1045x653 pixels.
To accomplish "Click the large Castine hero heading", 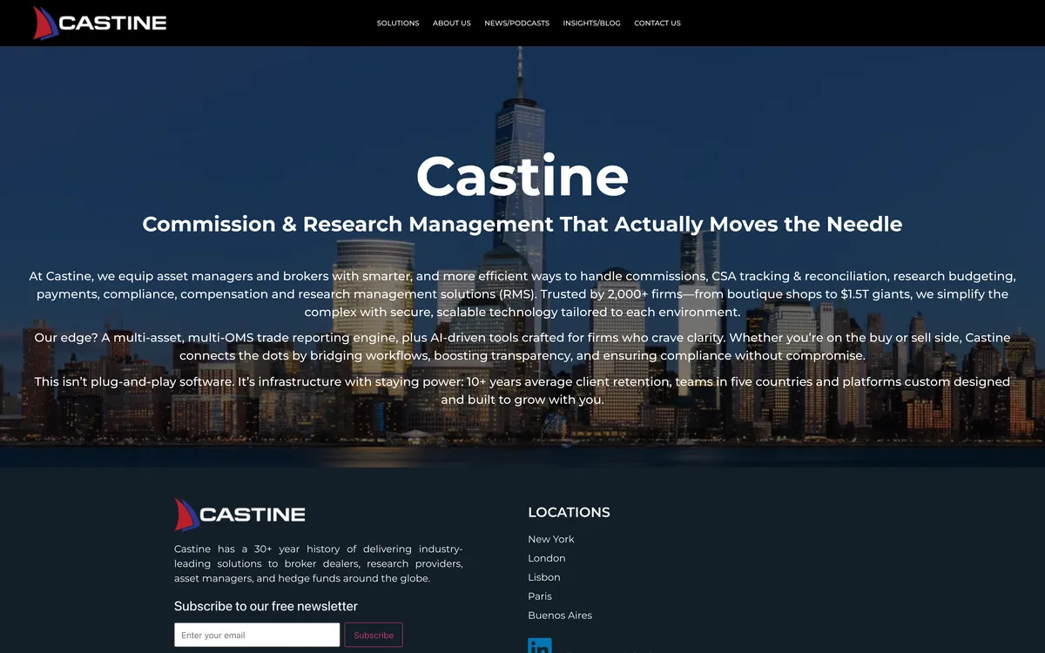I will 522,176.
